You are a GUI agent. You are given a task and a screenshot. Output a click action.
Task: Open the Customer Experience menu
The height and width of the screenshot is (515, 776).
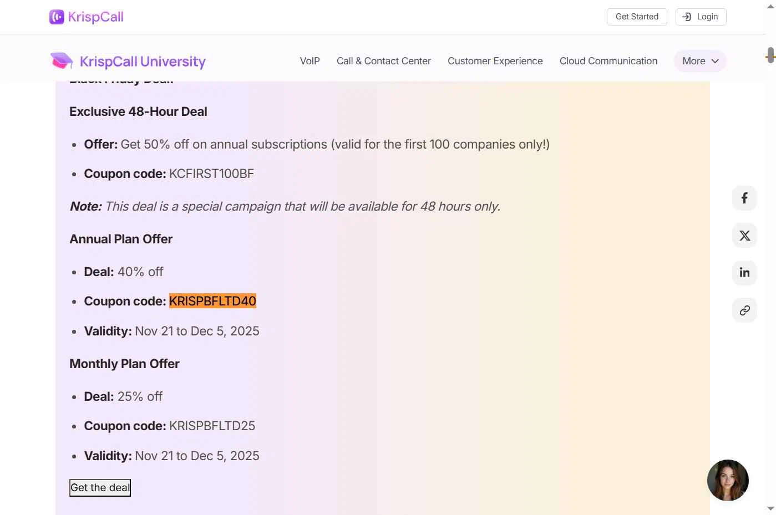(495, 61)
